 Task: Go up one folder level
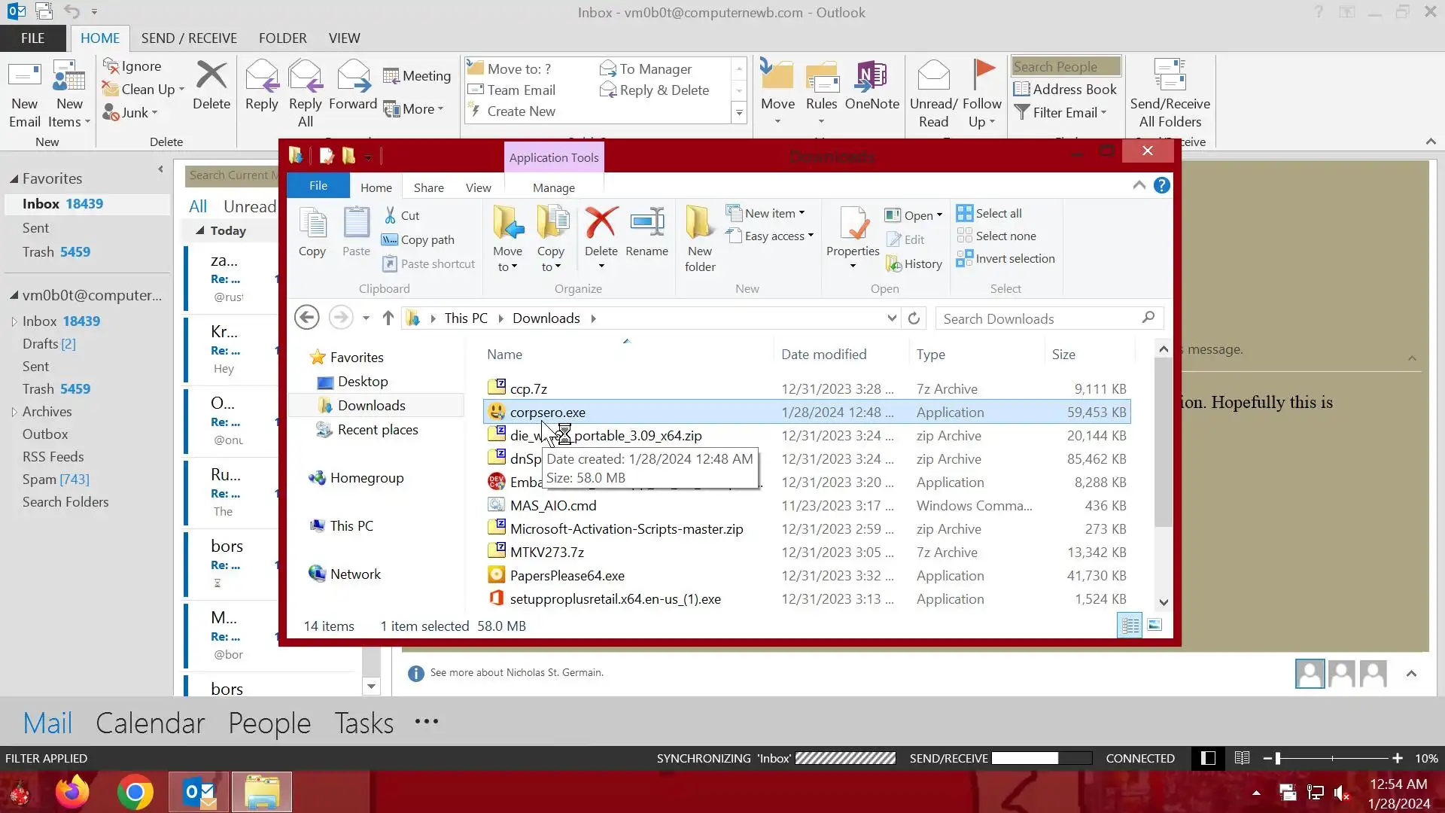click(x=388, y=318)
